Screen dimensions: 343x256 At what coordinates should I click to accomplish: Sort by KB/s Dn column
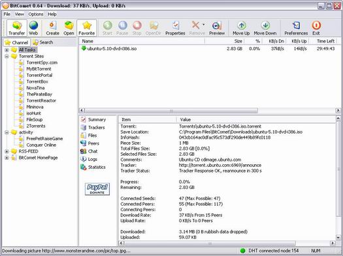click(x=274, y=41)
